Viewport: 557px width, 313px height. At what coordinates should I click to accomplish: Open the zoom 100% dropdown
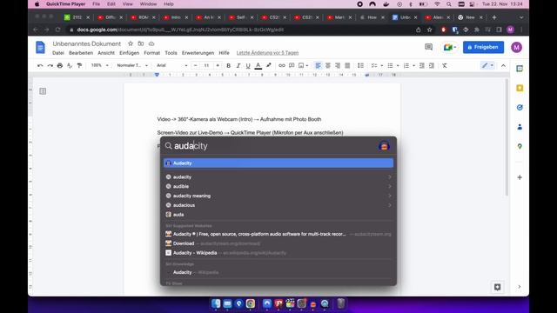click(100, 65)
